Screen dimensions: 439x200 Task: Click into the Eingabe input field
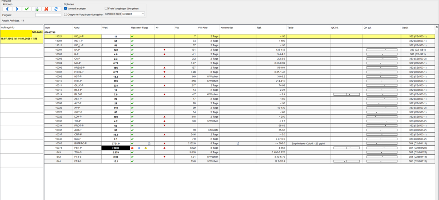[x=48, y=15]
